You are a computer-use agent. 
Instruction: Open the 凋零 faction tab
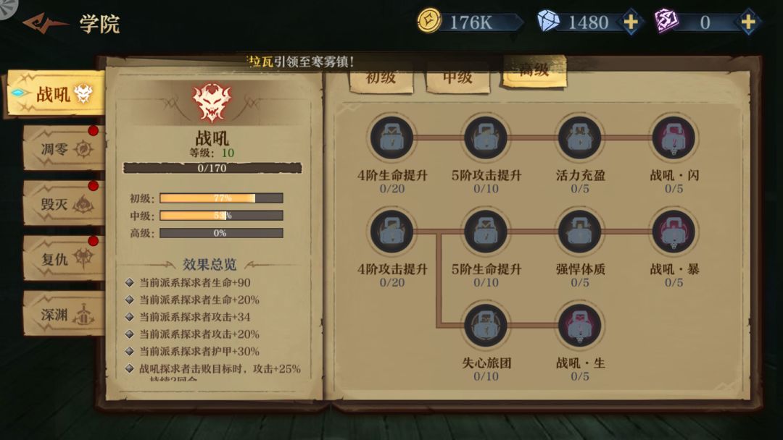pyautogui.click(x=64, y=148)
